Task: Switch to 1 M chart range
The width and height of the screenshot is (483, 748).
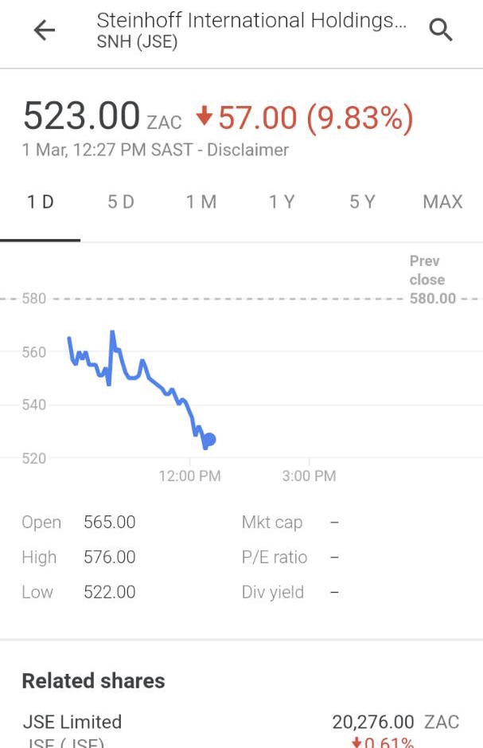Action: (201, 202)
